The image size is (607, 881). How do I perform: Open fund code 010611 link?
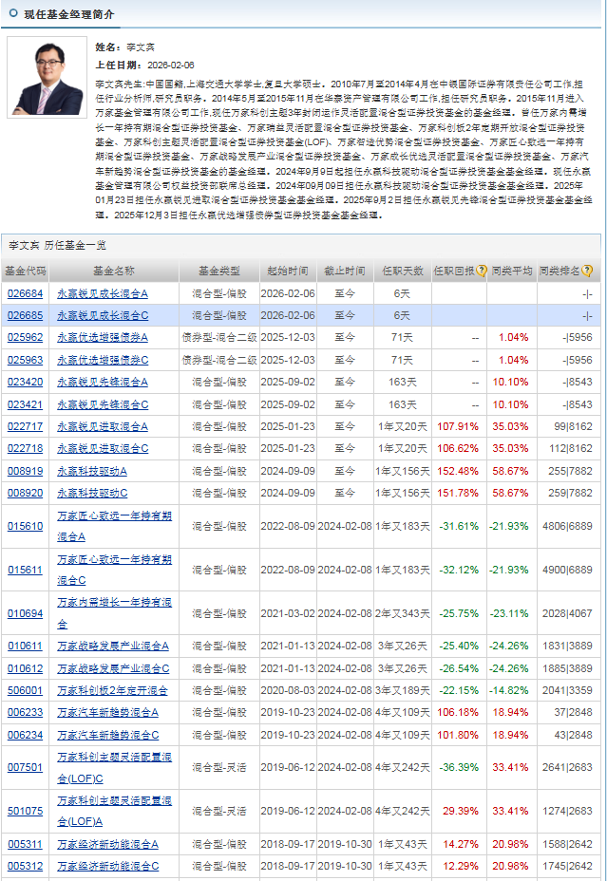click(x=25, y=647)
